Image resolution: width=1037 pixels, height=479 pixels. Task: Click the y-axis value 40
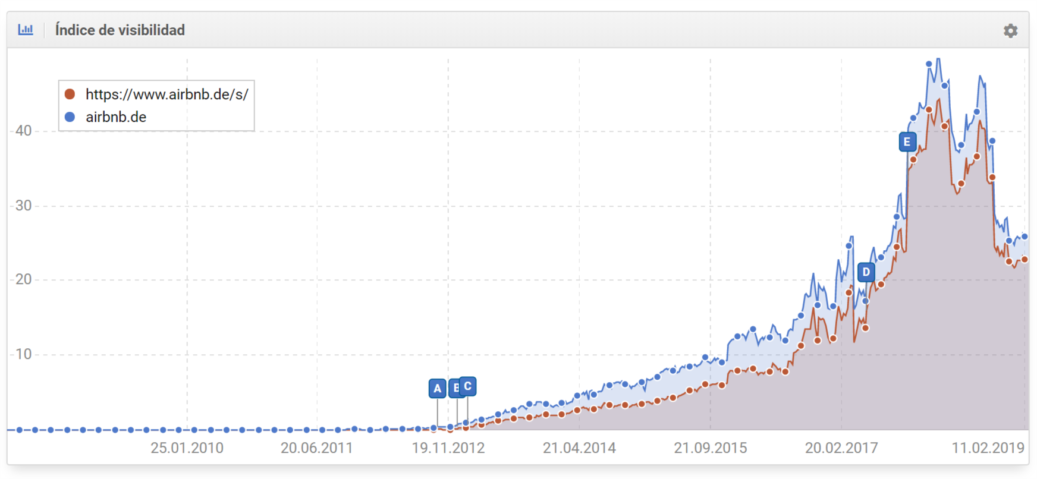point(23,131)
